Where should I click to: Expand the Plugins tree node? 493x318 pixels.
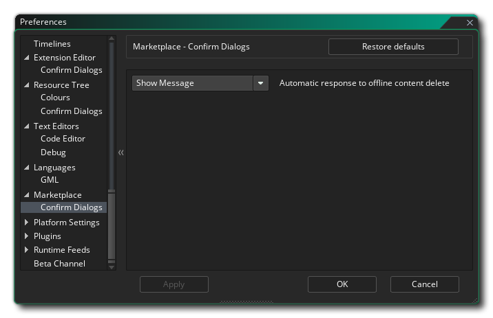(26, 236)
